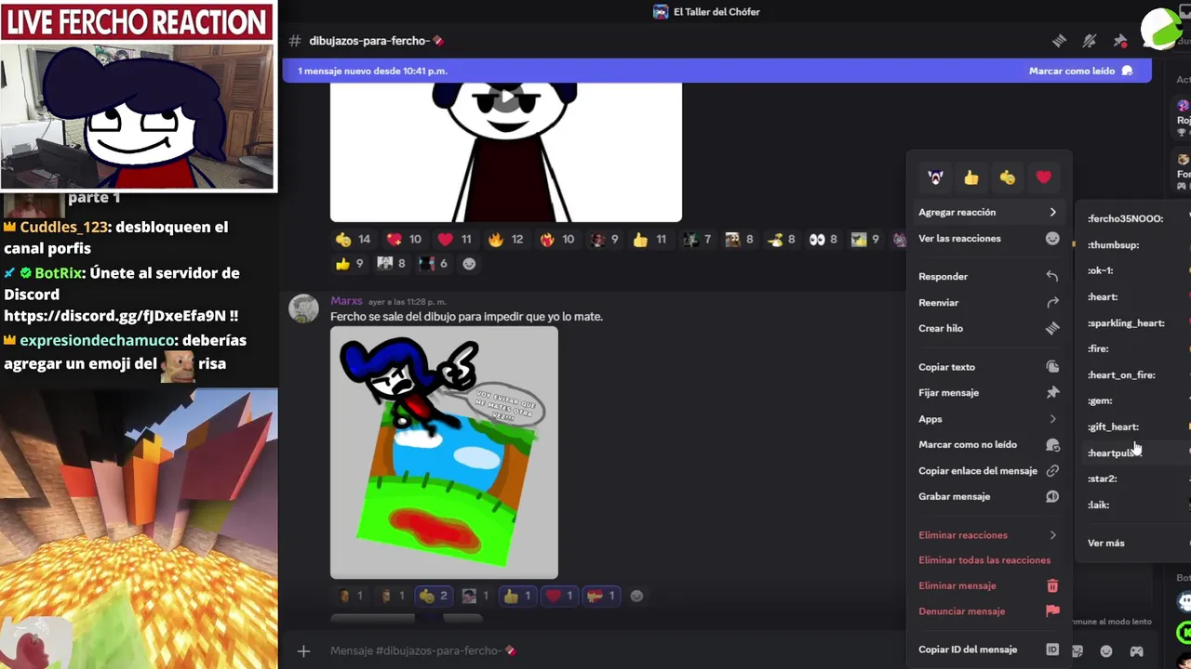Pick the fercho face quick reaction
This screenshot has width=1191, height=669.
click(935, 177)
